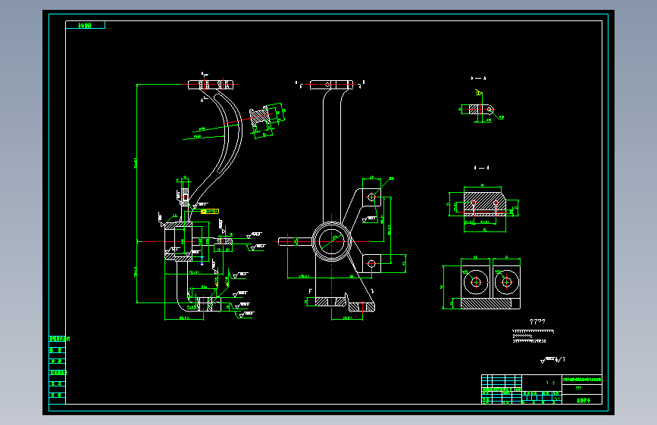The width and height of the screenshot is (657, 425).
Task: Select the central hub circle in the front view
Action: pos(331,242)
